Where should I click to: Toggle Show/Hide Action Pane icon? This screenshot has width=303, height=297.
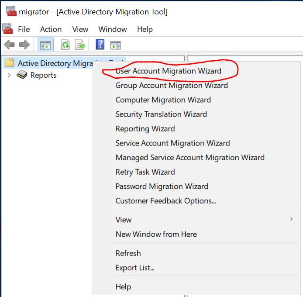[115, 45]
